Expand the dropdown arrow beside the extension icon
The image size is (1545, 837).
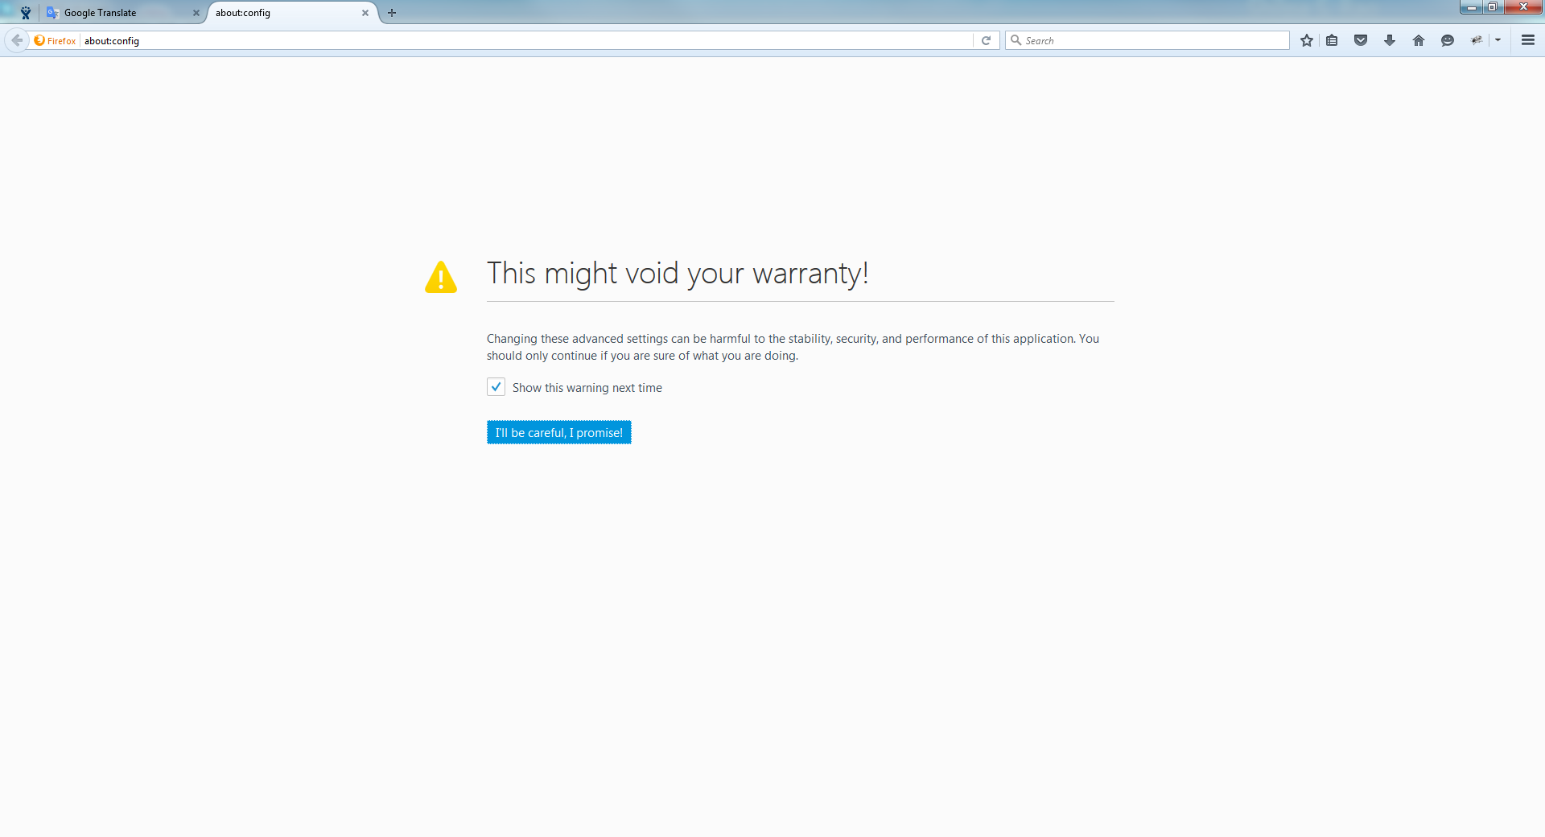(1498, 40)
